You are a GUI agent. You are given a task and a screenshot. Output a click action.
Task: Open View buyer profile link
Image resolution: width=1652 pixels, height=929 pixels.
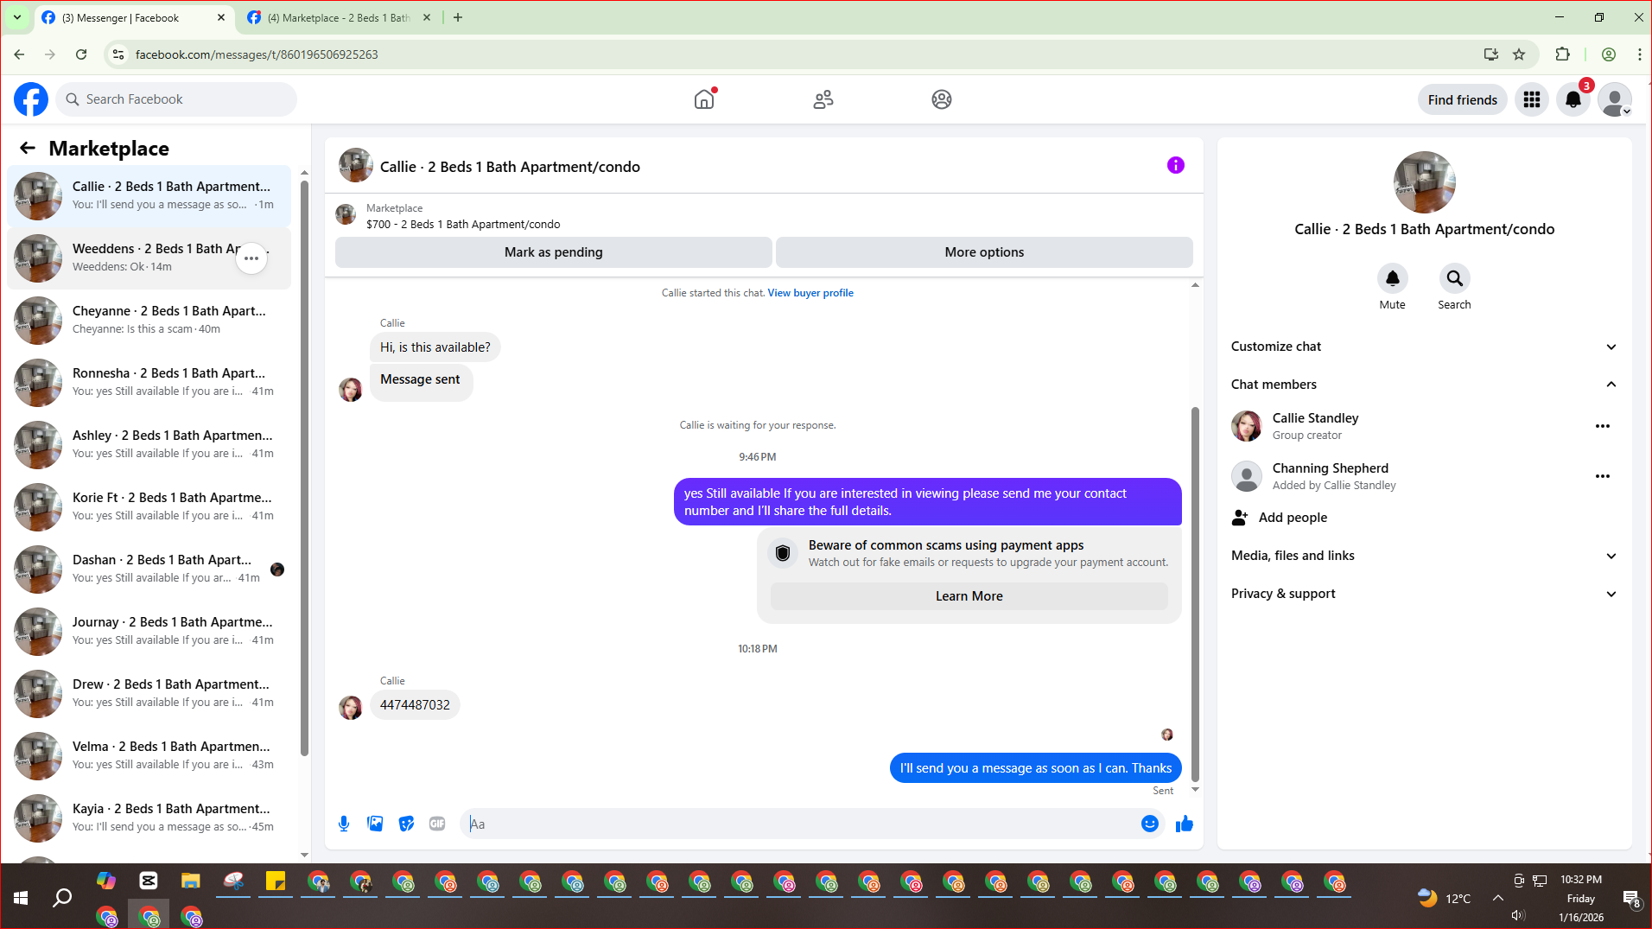[810, 293]
